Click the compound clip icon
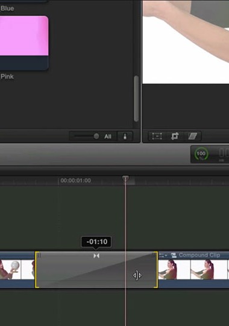 (174, 255)
